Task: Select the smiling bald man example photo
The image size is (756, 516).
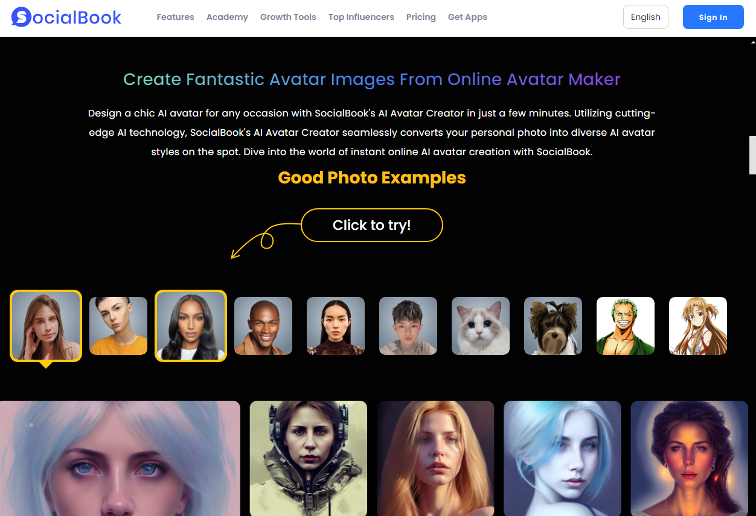Action: [x=263, y=326]
